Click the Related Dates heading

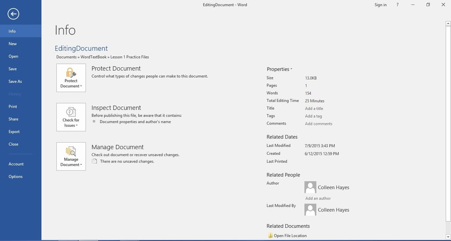282,137
